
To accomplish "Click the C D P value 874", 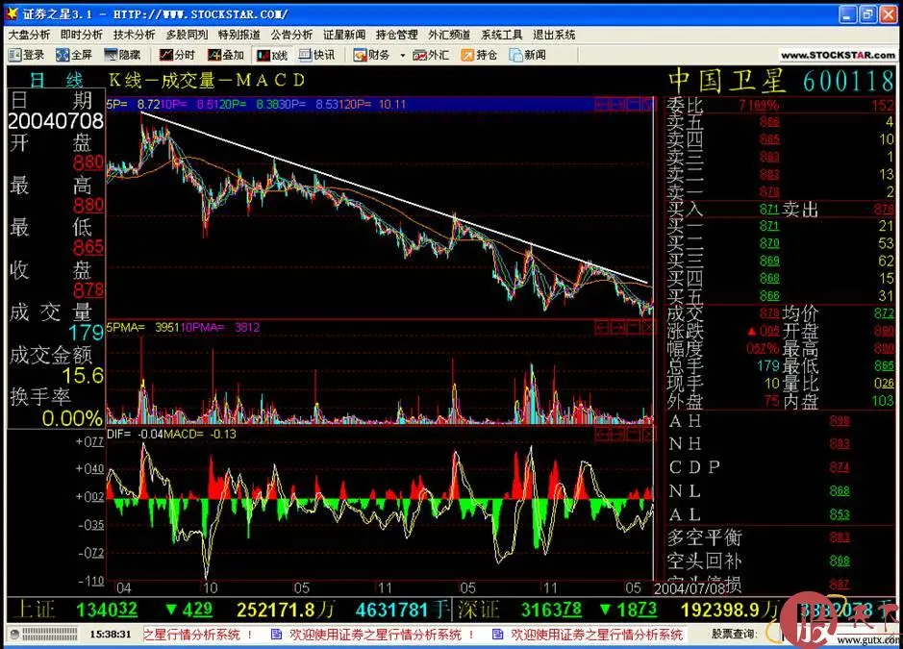I will pos(840,467).
